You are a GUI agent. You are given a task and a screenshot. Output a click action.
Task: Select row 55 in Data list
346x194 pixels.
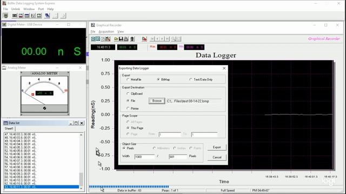coord(42,161)
